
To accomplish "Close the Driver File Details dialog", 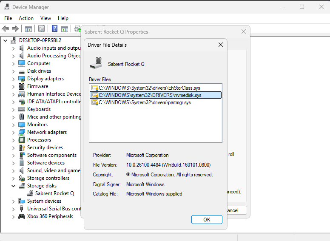I will 220,45.
